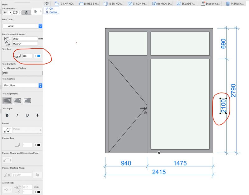This screenshot has width=249, height=195.
Task: Expand marquee tool options chevron
Action: tap(20, 12)
